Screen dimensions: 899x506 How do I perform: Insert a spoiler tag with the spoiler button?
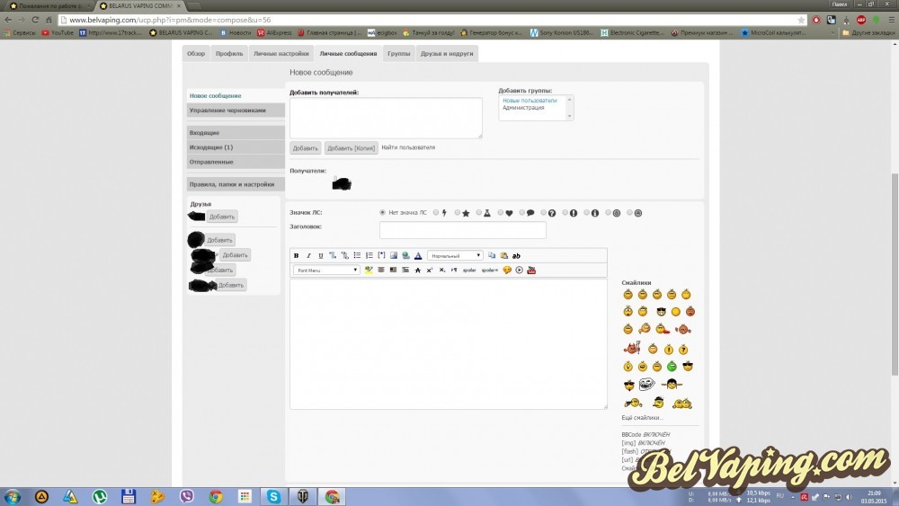[469, 270]
